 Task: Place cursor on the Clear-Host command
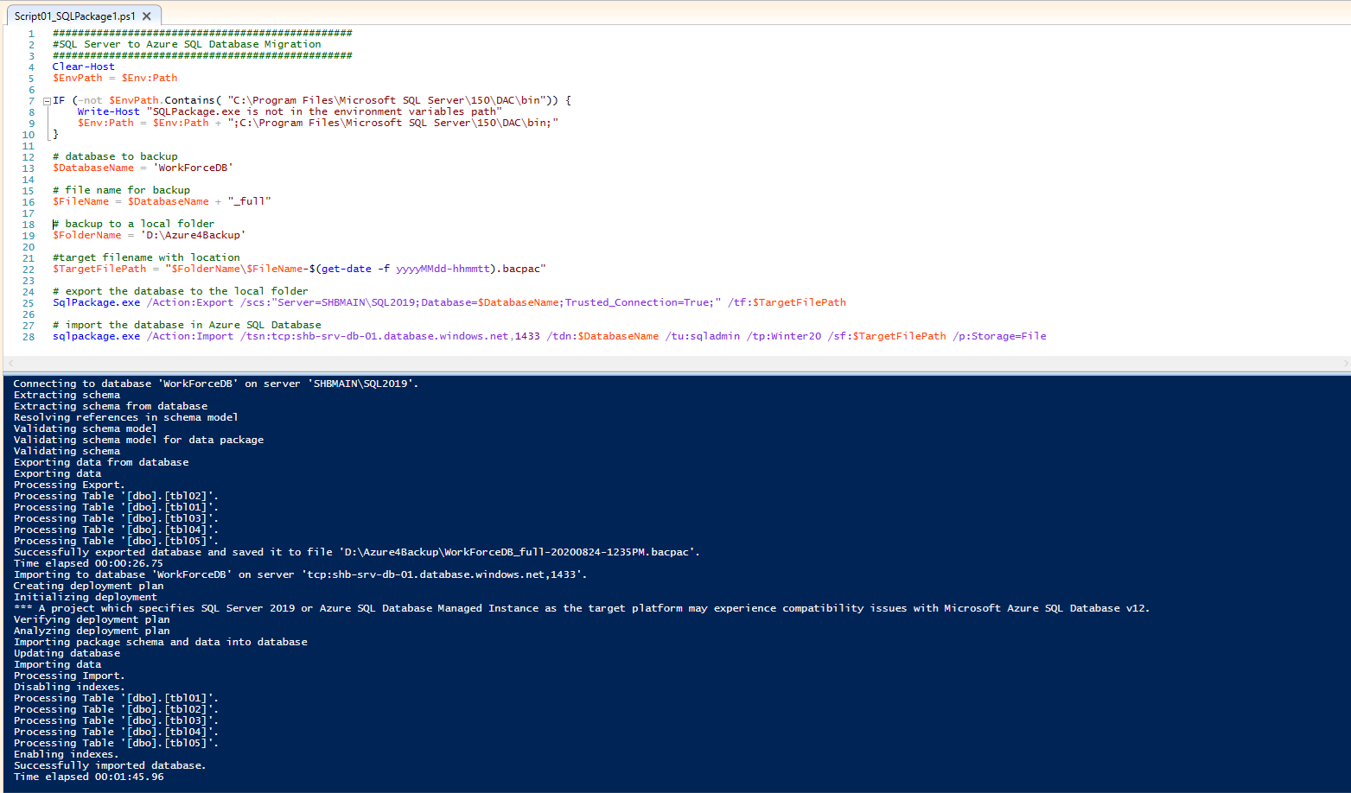pyautogui.click(x=82, y=66)
